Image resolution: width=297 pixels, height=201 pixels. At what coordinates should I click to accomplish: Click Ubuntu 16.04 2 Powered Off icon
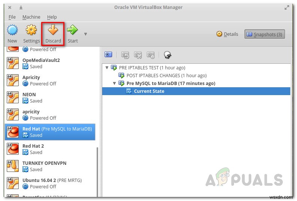point(25,186)
